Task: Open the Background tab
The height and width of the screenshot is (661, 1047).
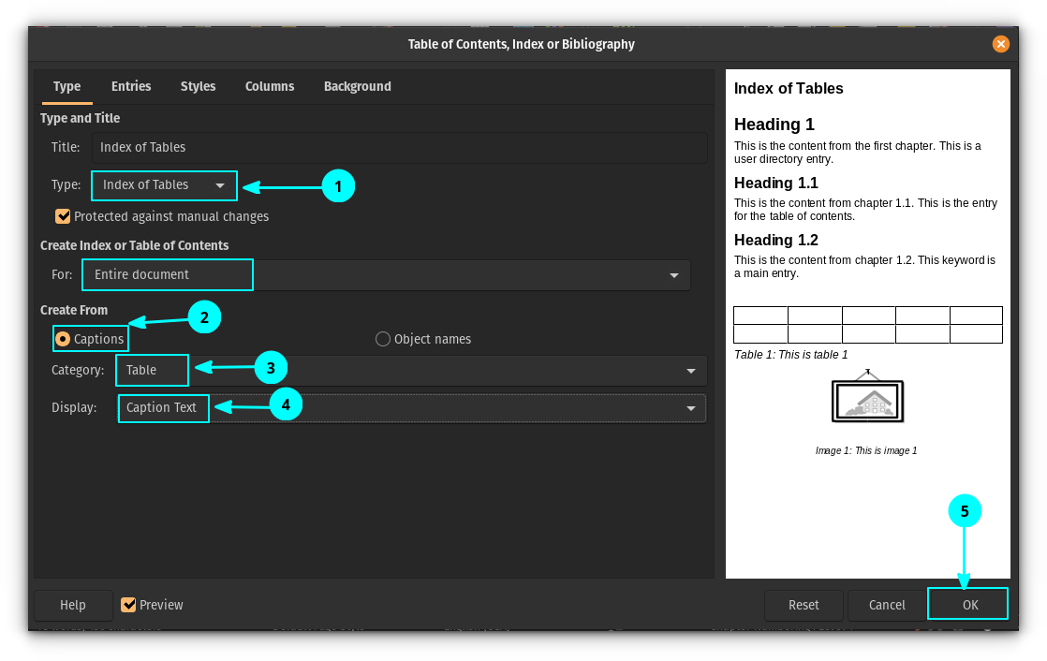Action: pos(358,86)
